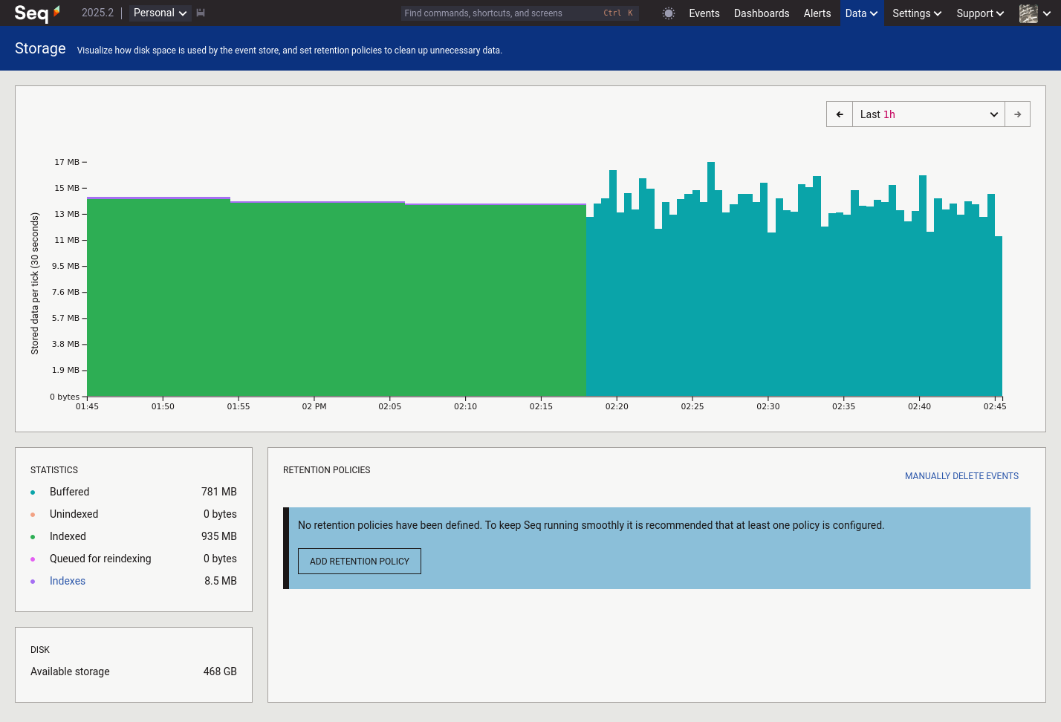The width and height of the screenshot is (1061, 722).
Task: Click the Available storage label
Action: coord(70,671)
